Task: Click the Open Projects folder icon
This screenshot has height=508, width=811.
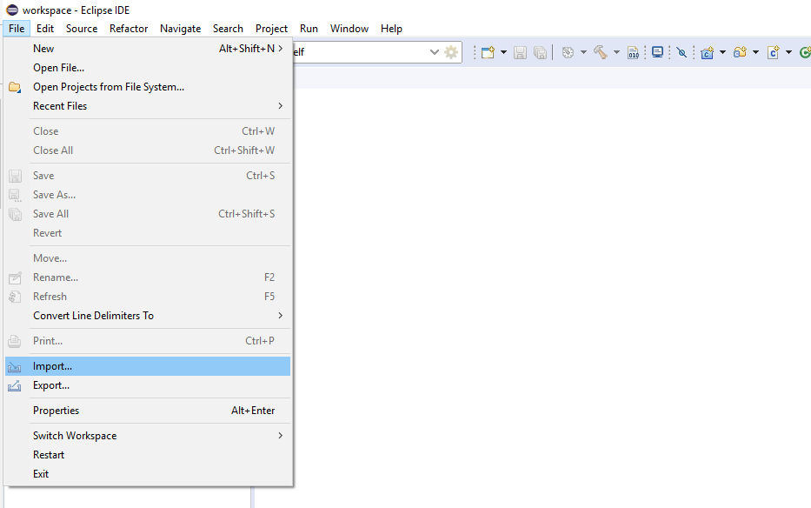Action: click(15, 87)
